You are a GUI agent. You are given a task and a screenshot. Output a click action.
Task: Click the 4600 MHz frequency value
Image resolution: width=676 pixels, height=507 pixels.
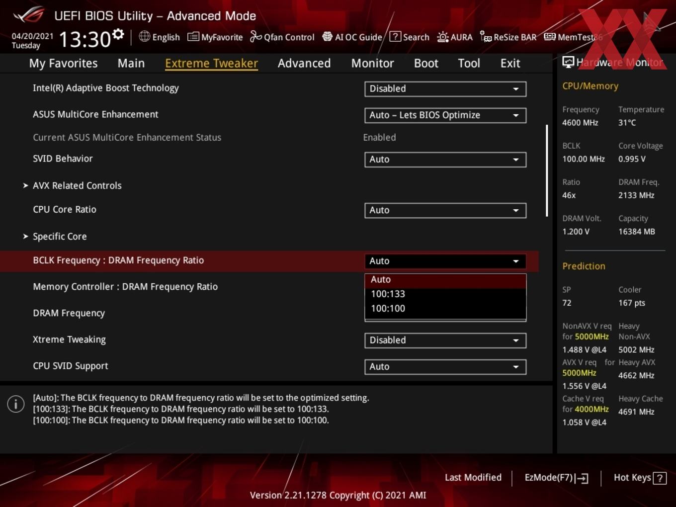click(580, 122)
